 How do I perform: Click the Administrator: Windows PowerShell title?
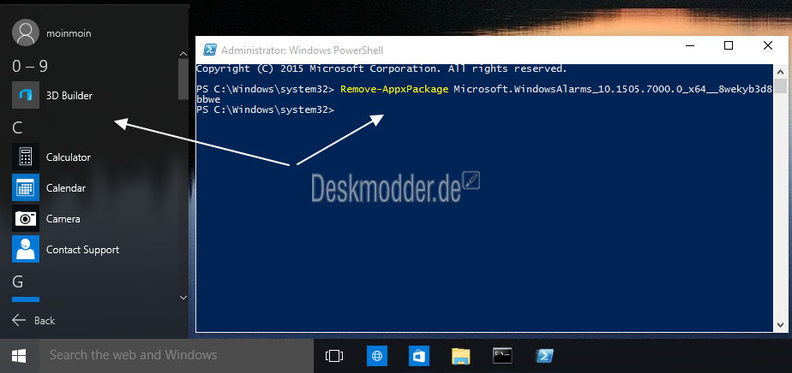pyautogui.click(x=302, y=50)
